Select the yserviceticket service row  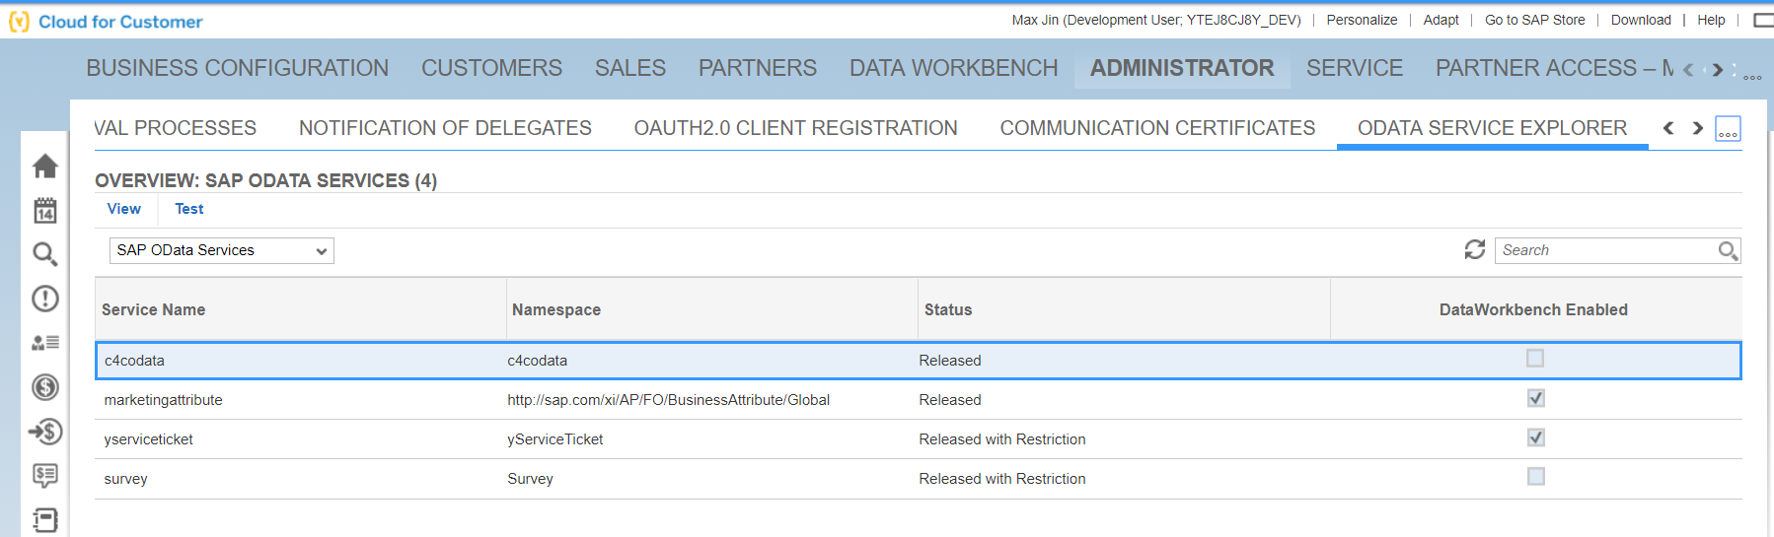pos(918,439)
